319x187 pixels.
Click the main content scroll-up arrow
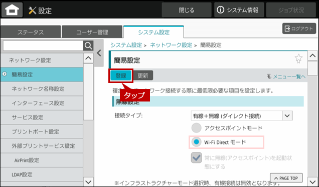[x=312, y=56]
